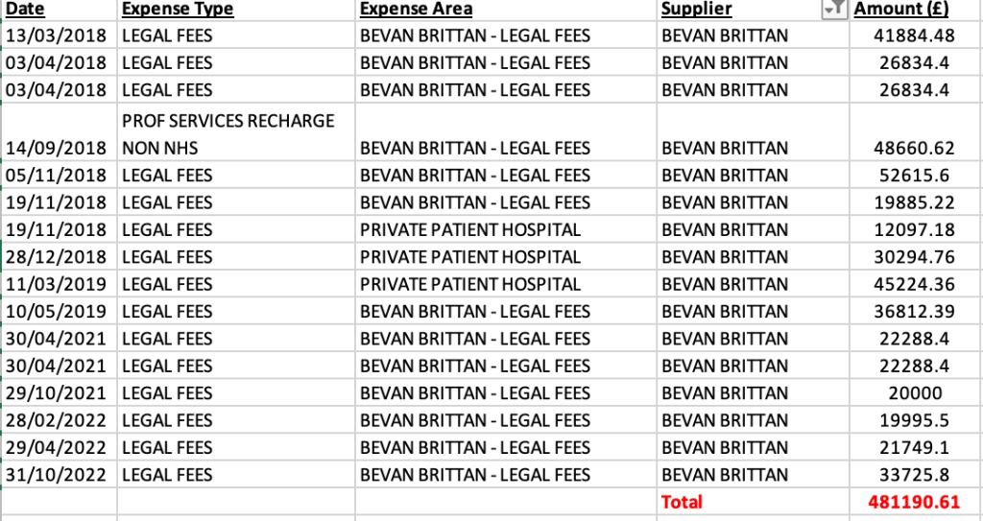Viewport: 983px width, 521px height.
Task: Select the amount 52615.6 cell
Action: click(916, 176)
